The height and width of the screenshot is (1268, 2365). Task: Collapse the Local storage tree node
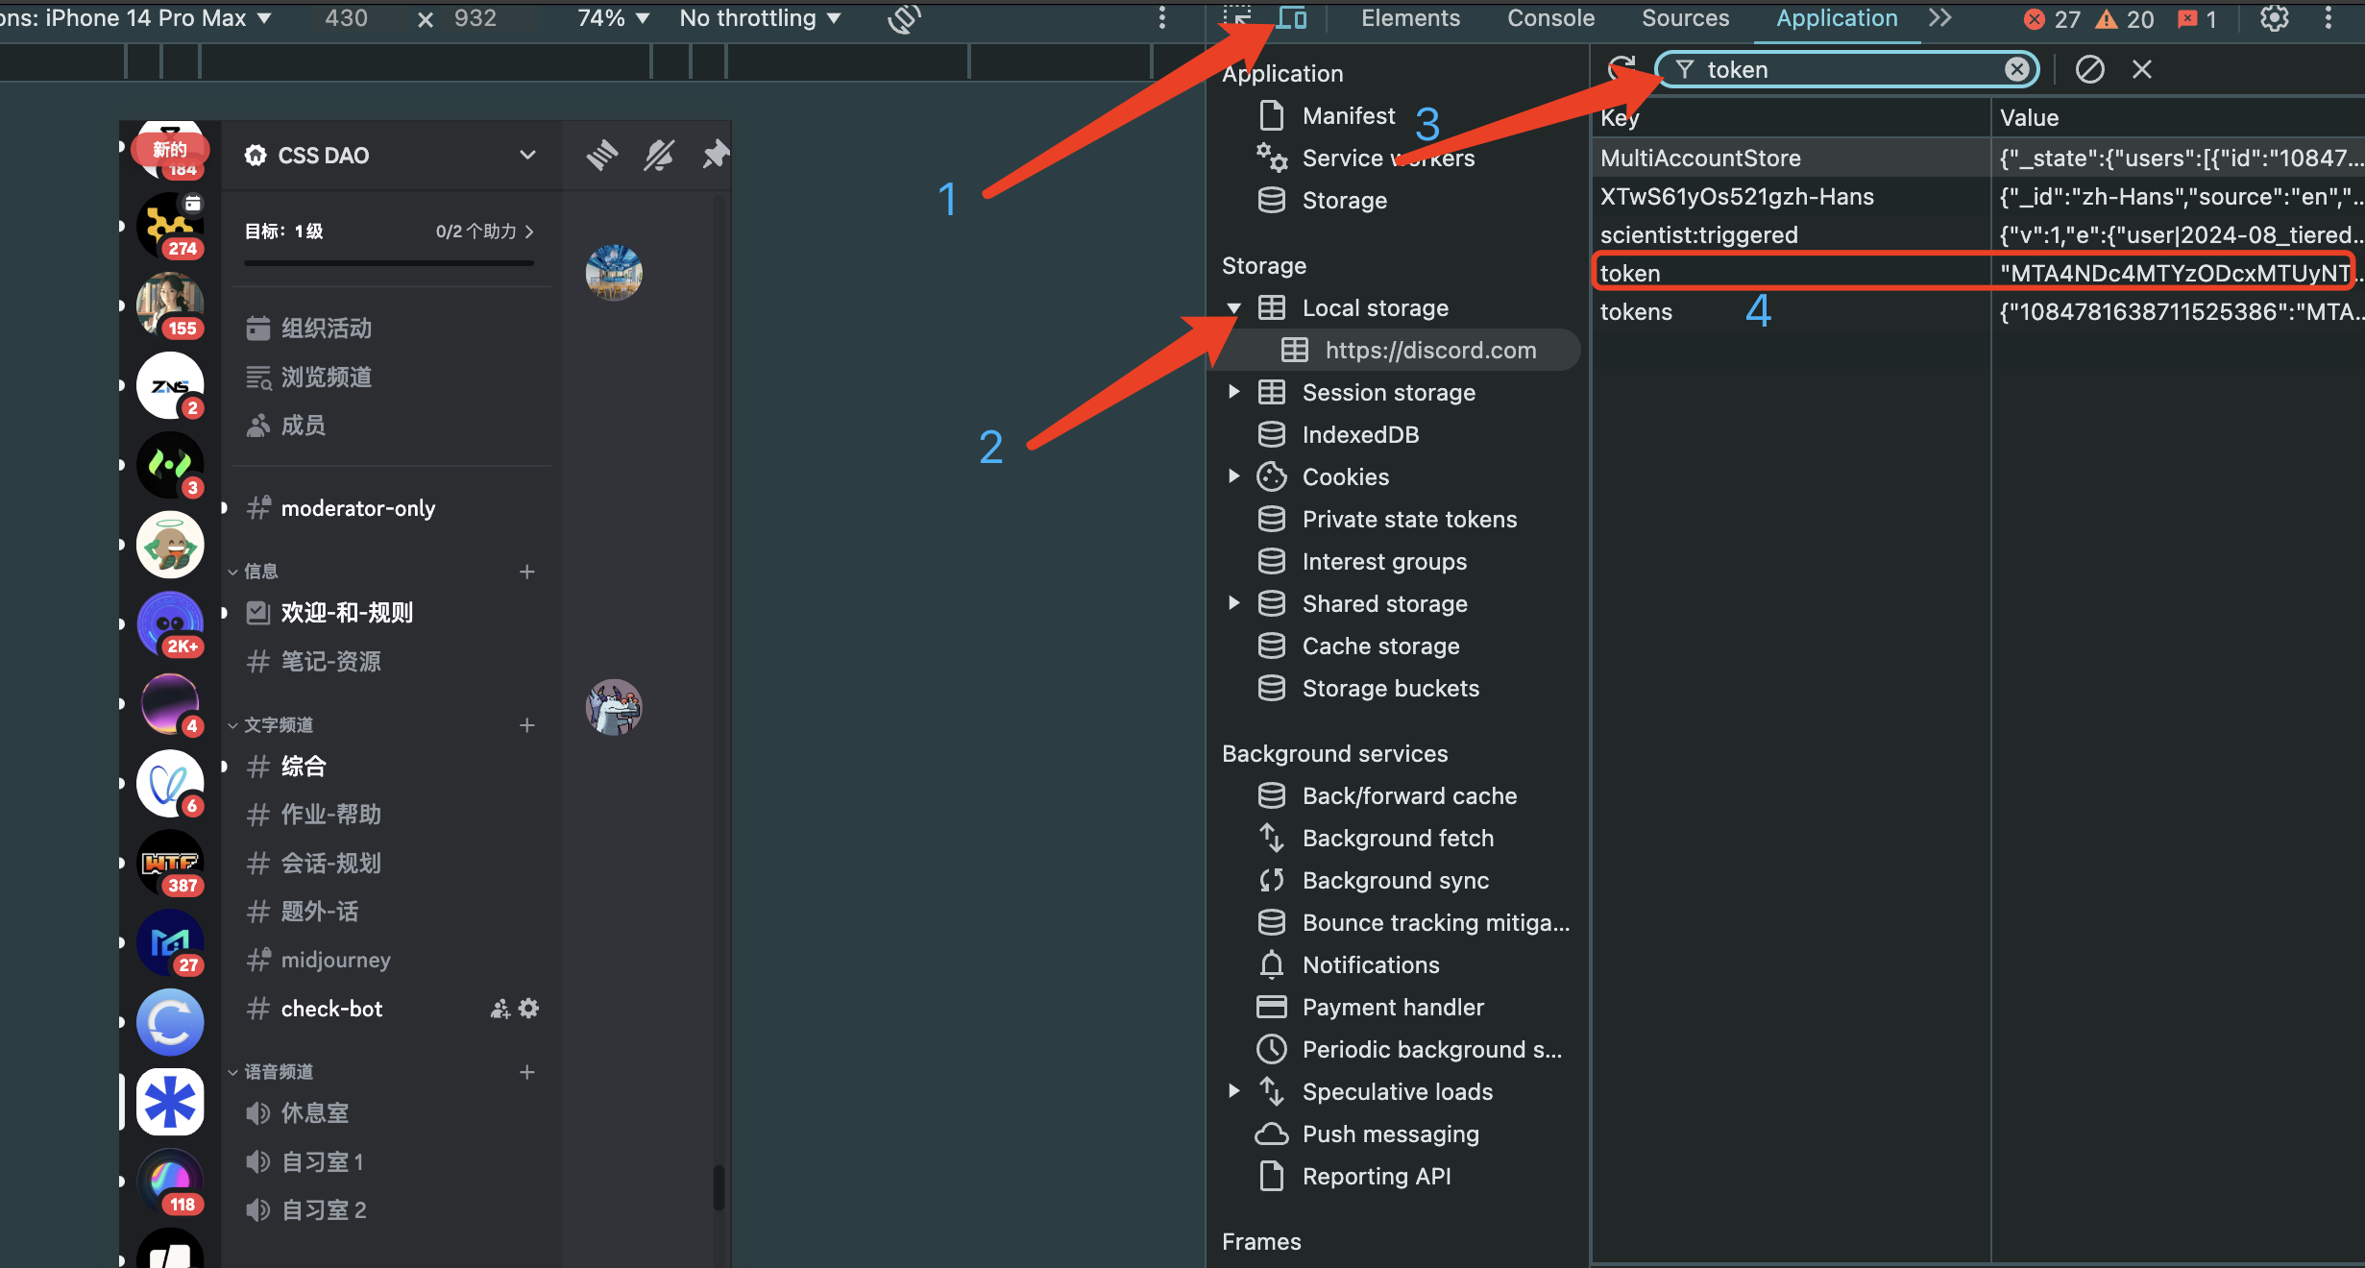[1233, 308]
